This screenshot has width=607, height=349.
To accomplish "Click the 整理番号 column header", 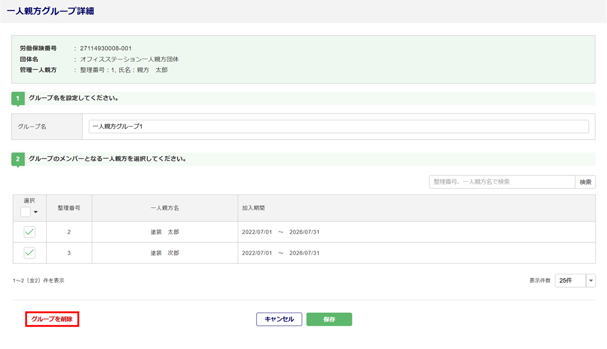I will point(69,208).
